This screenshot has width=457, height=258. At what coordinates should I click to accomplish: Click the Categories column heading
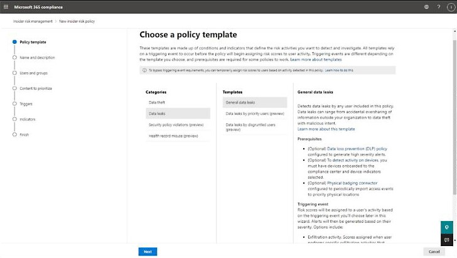pyautogui.click(x=156, y=92)
